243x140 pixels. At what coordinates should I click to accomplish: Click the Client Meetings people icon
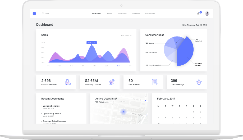click(199, 82)
